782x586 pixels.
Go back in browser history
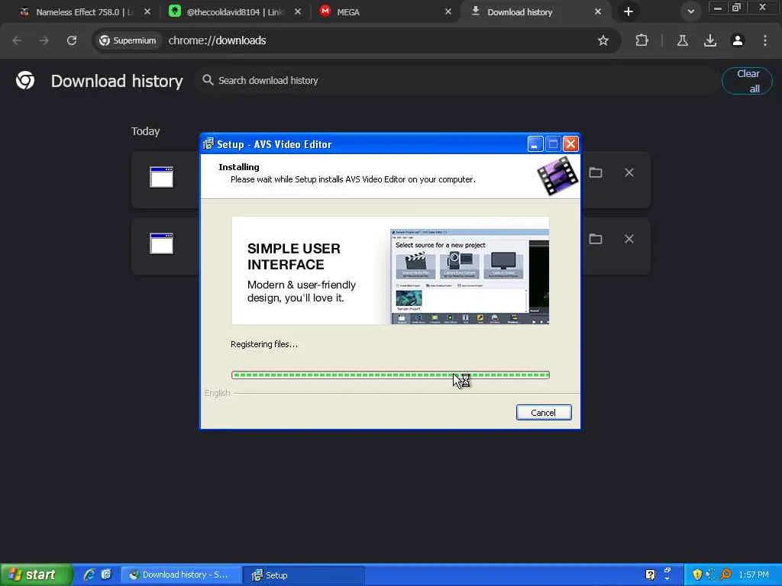18,40
